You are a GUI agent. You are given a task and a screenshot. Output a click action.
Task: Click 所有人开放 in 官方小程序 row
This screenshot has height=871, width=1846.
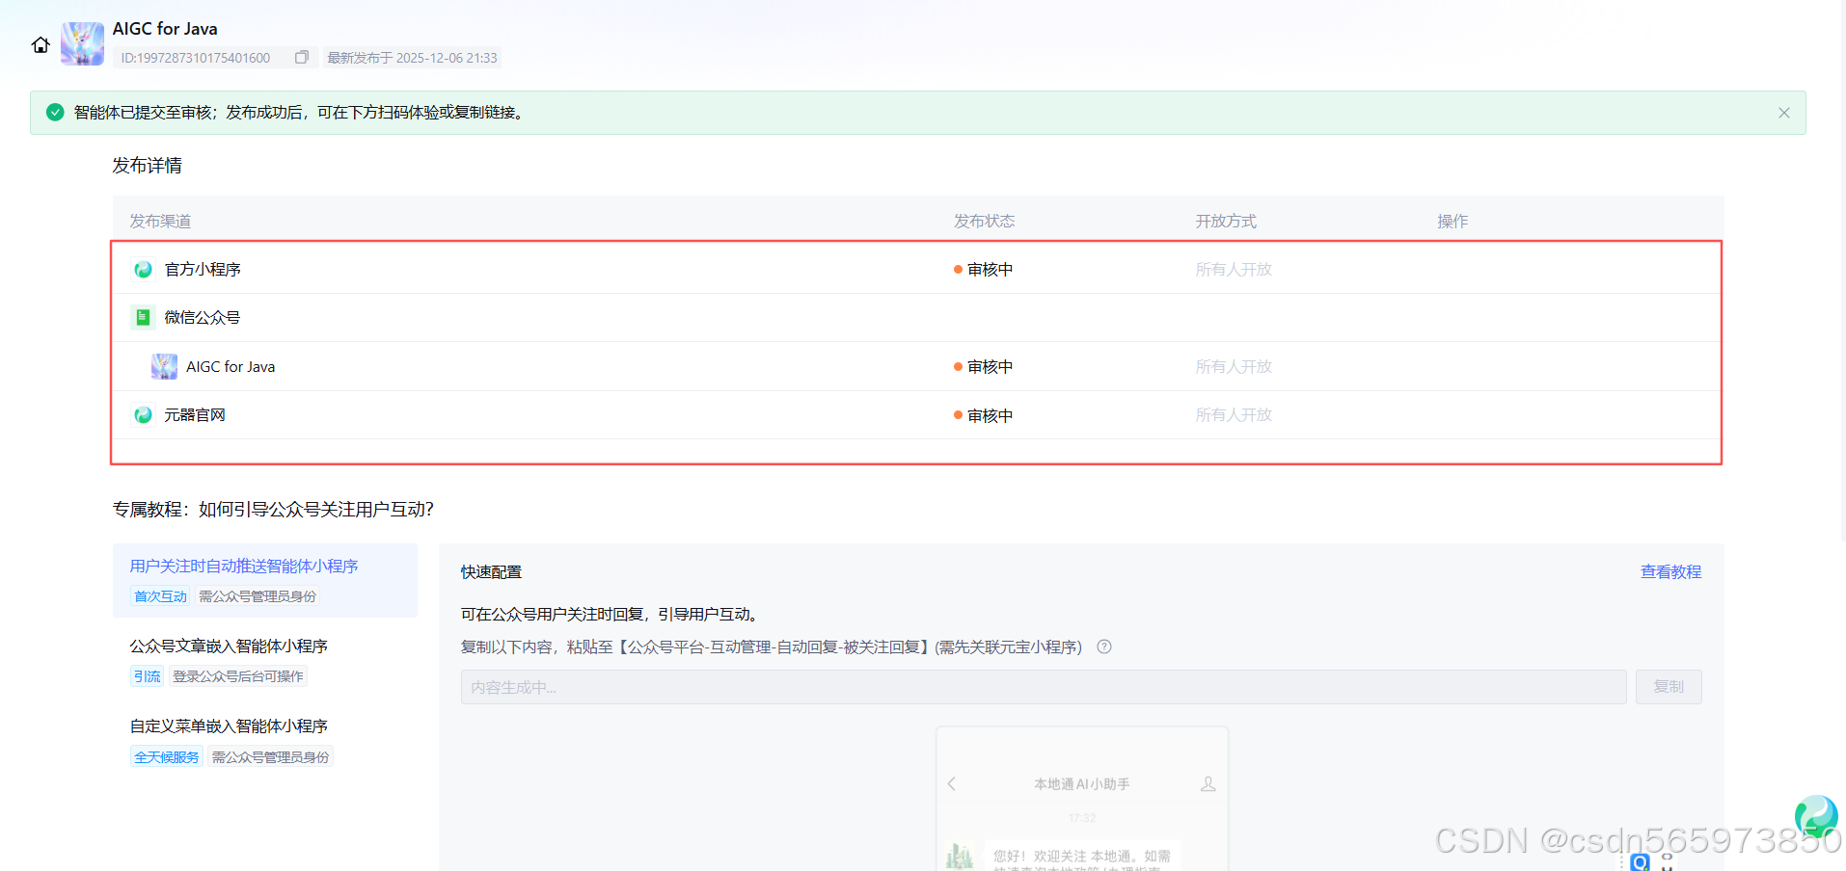[1234, 270]
